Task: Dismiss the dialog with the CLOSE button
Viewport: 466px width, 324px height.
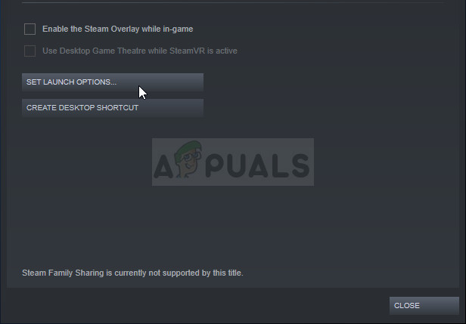Action: (x=424, y=306)
